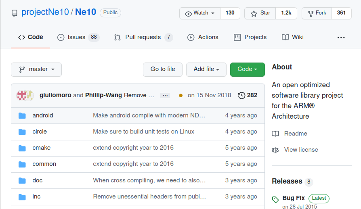Open the inc folder
This screenshot has width=361, height=209.
tap(36, 196)
